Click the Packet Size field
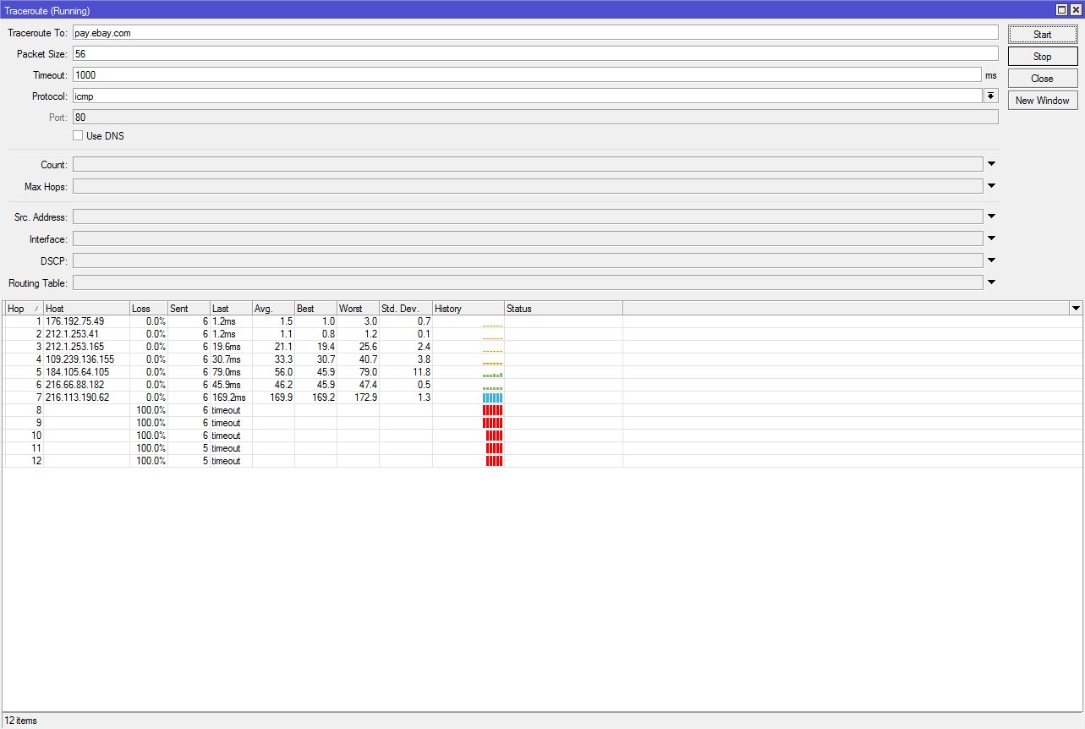Image resolution: width=1085 pixels, height=729 pixels. point(535,53)
